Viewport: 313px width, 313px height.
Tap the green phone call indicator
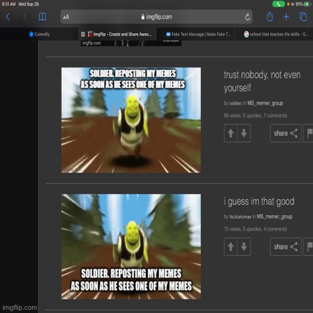click(279, 4)
